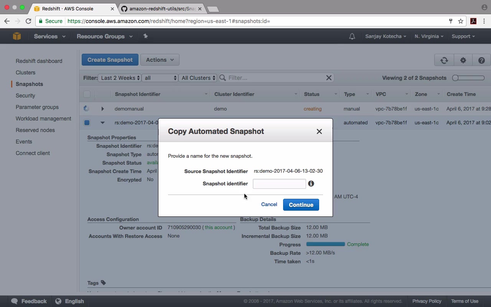Click the 'this account' link

click(x=219, y=228)
